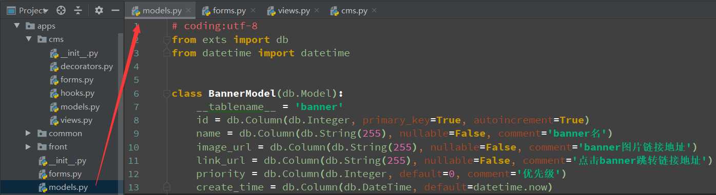Click the 'link_url = db.Column' code line
Screen dimensions: 716x195
[x=455, y=161]
